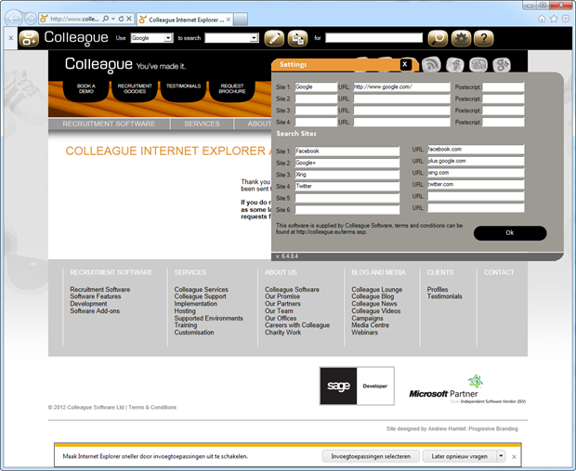Open SERVICES nav menu
The image size is (576, 471).
pos(202,124)
